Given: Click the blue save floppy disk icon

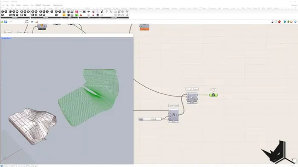Looking at the screenshot, I should click(6, 22).
